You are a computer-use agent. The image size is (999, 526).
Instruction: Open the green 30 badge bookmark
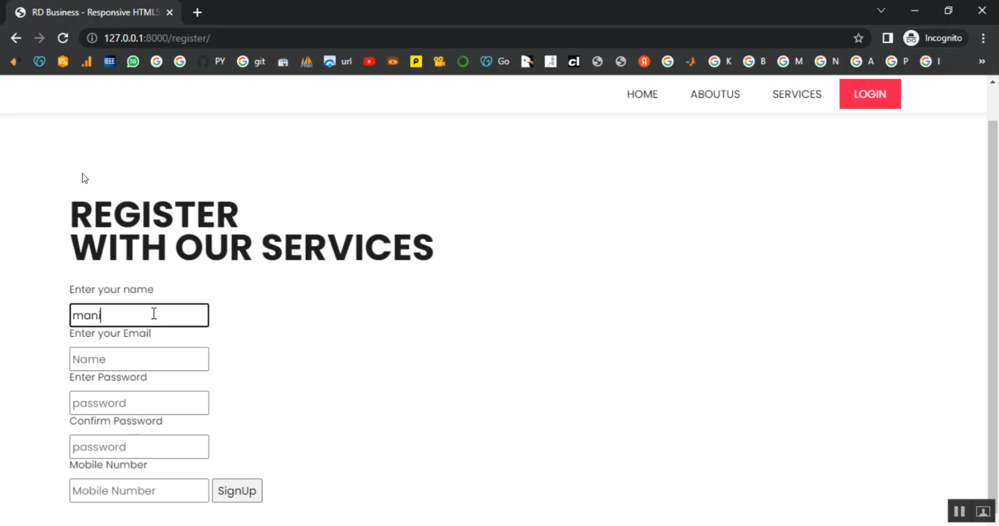tap(133, 61)
